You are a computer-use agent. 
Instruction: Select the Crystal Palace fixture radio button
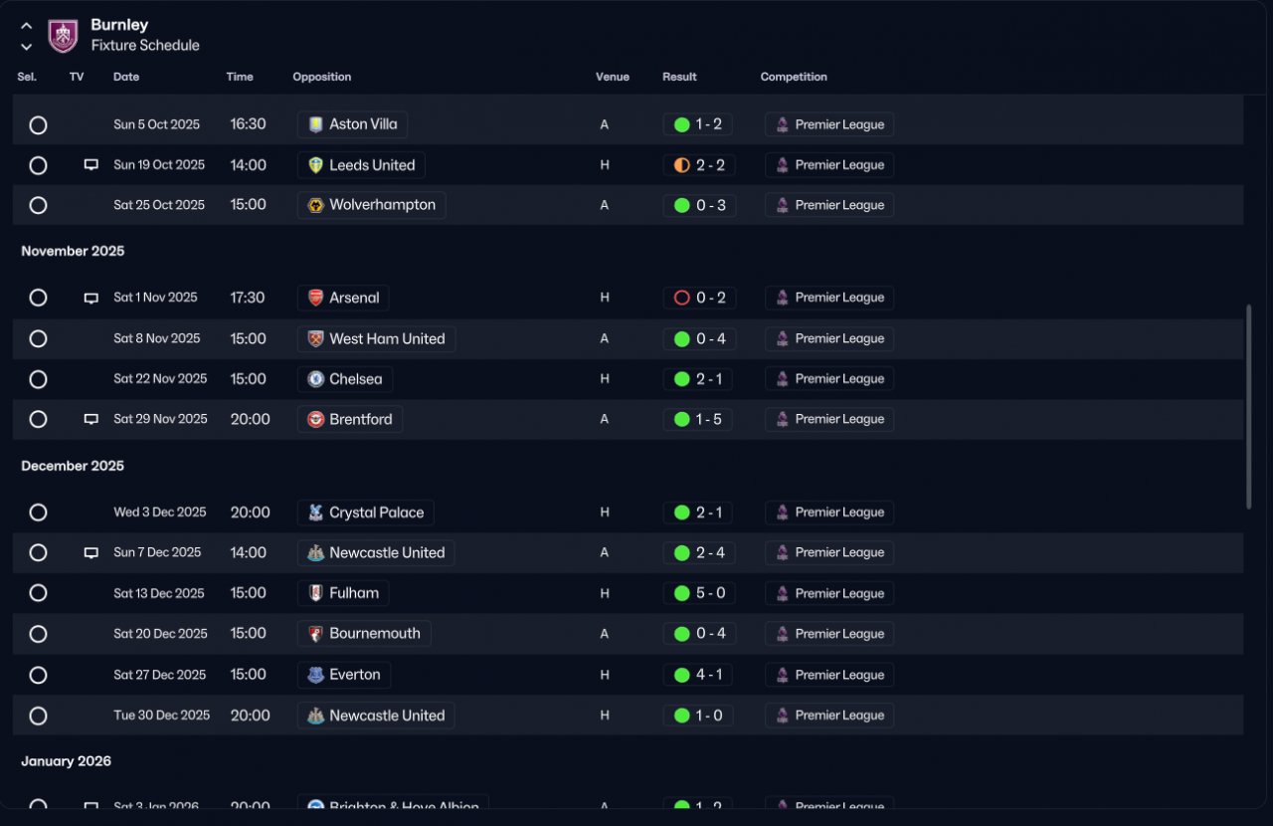(x=38, y=513)
